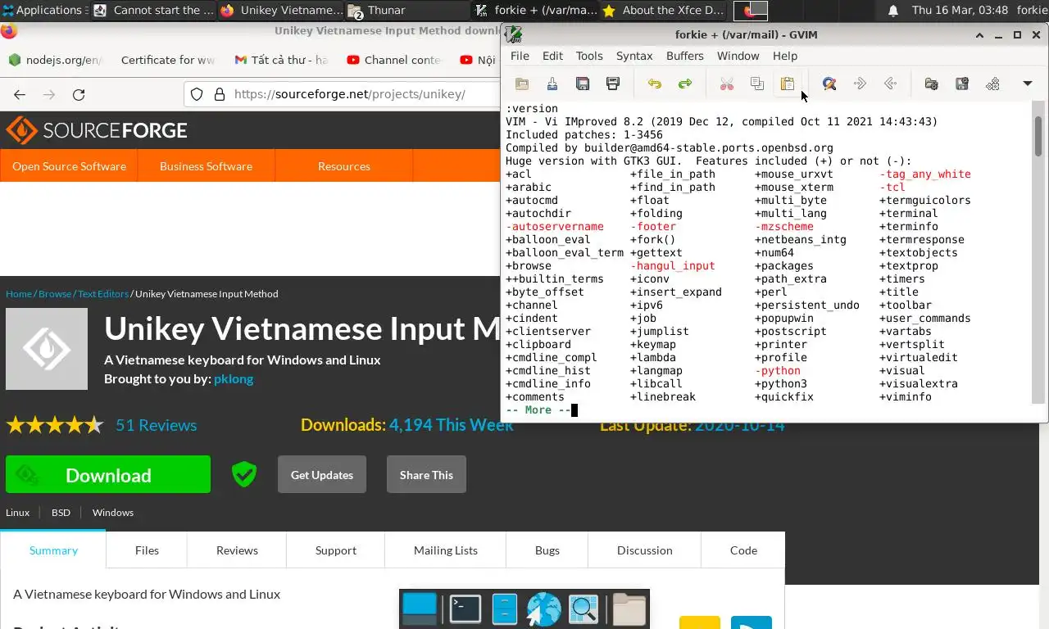Open the Open Source Software nav item
The height and width of the screenshot is (629, 1049).
tap(69, 165)
